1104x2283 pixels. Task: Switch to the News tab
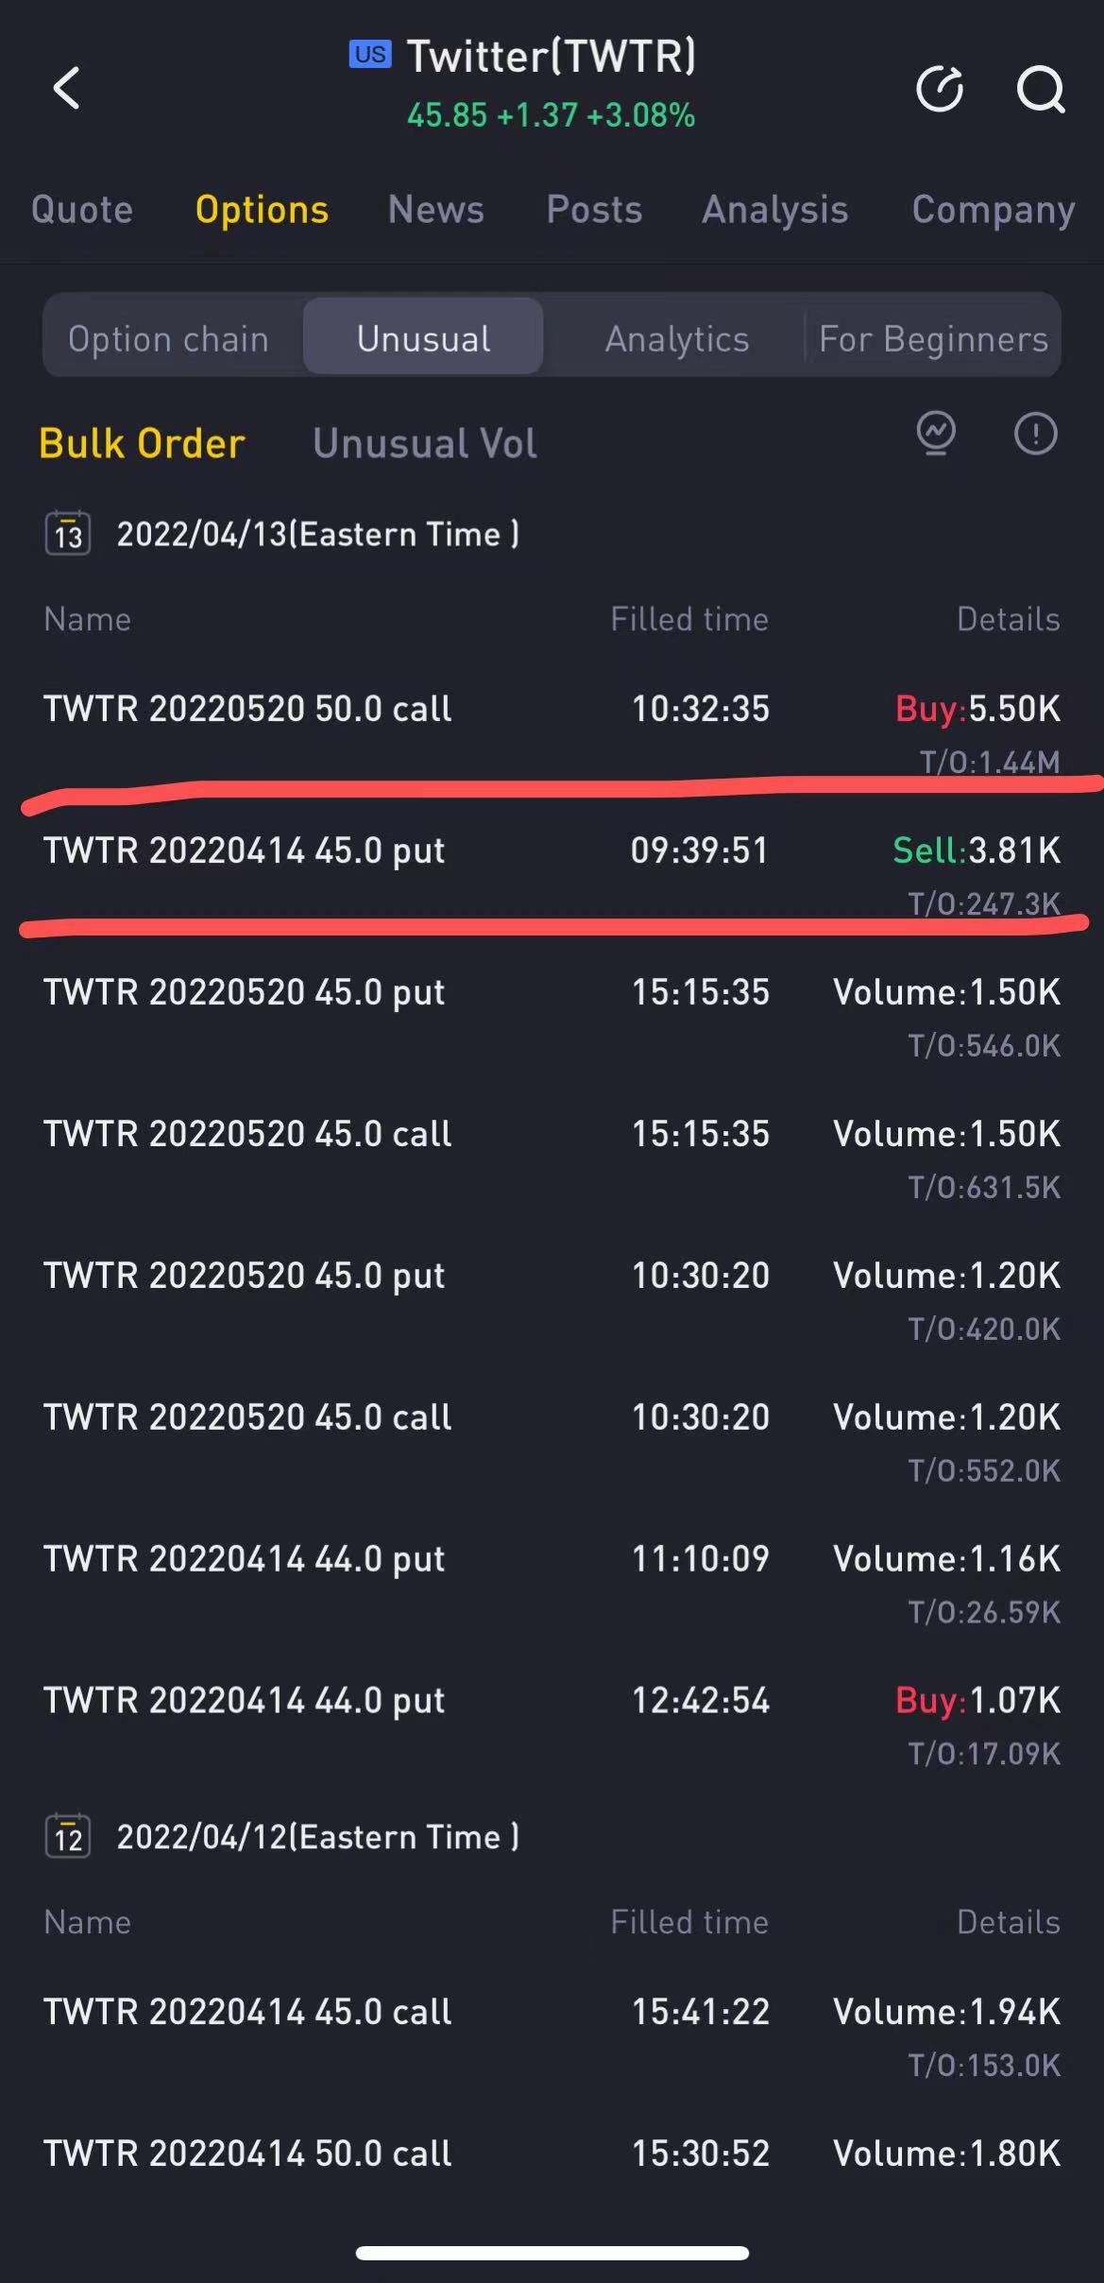[436, 210]
